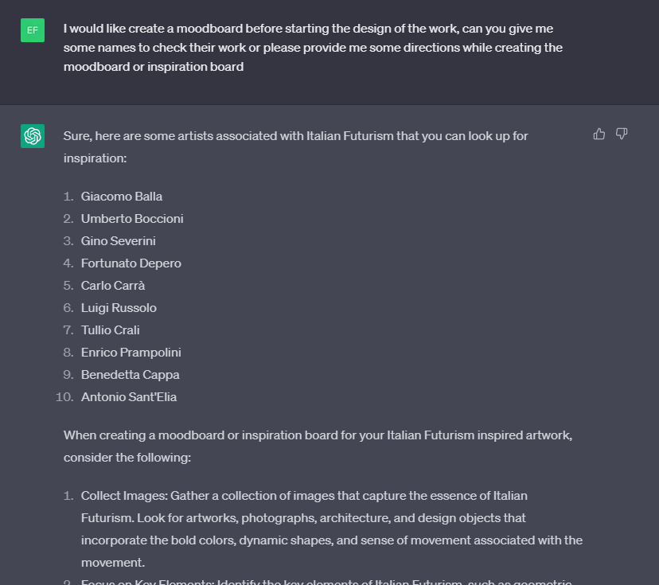Click the Enrico Prampolini entry
The width and height of the screenshot is (659, 585).
pyautogui.click(x=131, y=352)
